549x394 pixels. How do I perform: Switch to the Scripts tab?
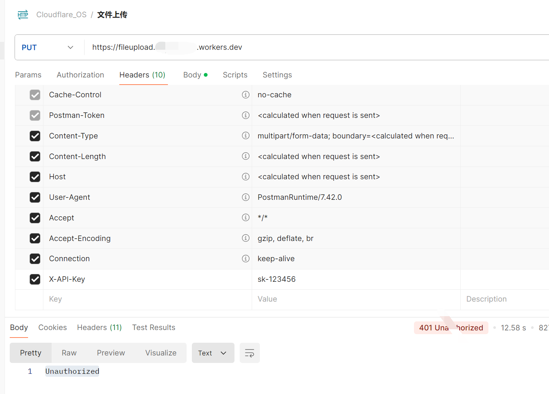235,75
